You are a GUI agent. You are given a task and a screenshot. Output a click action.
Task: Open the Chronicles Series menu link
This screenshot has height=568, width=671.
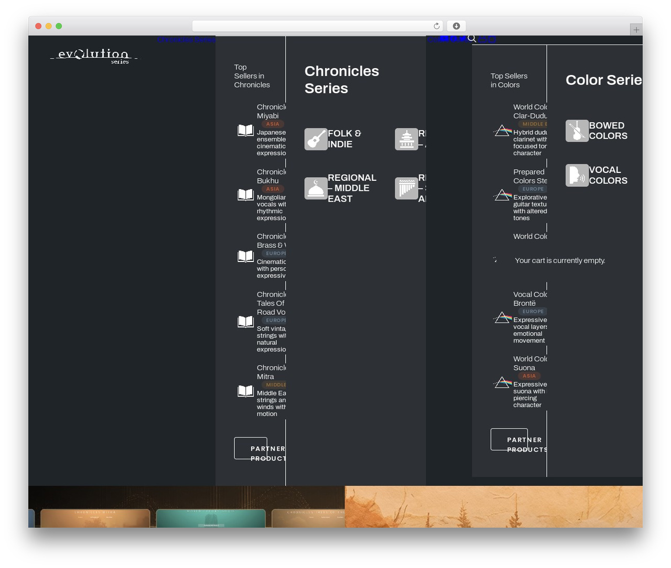click(186, 39)
